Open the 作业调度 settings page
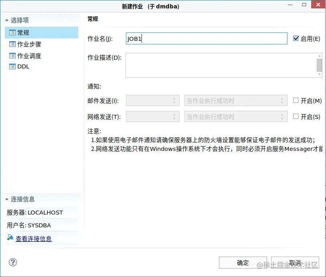This screenshot has height=277, width=326. tap(28, 56)
